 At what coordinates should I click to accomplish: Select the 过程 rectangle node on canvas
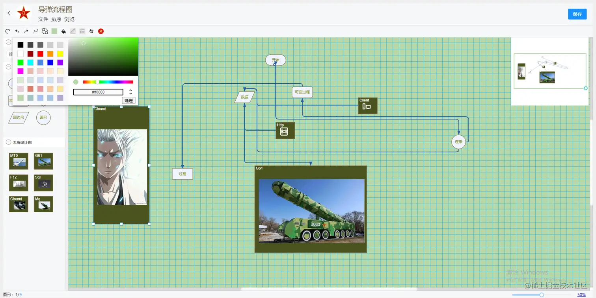coord(183,174)
